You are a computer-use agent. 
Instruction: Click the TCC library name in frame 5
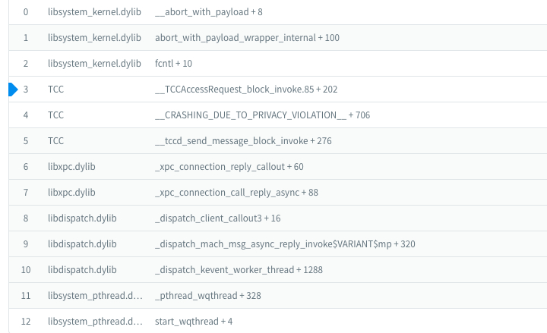[x=55, y=141]
